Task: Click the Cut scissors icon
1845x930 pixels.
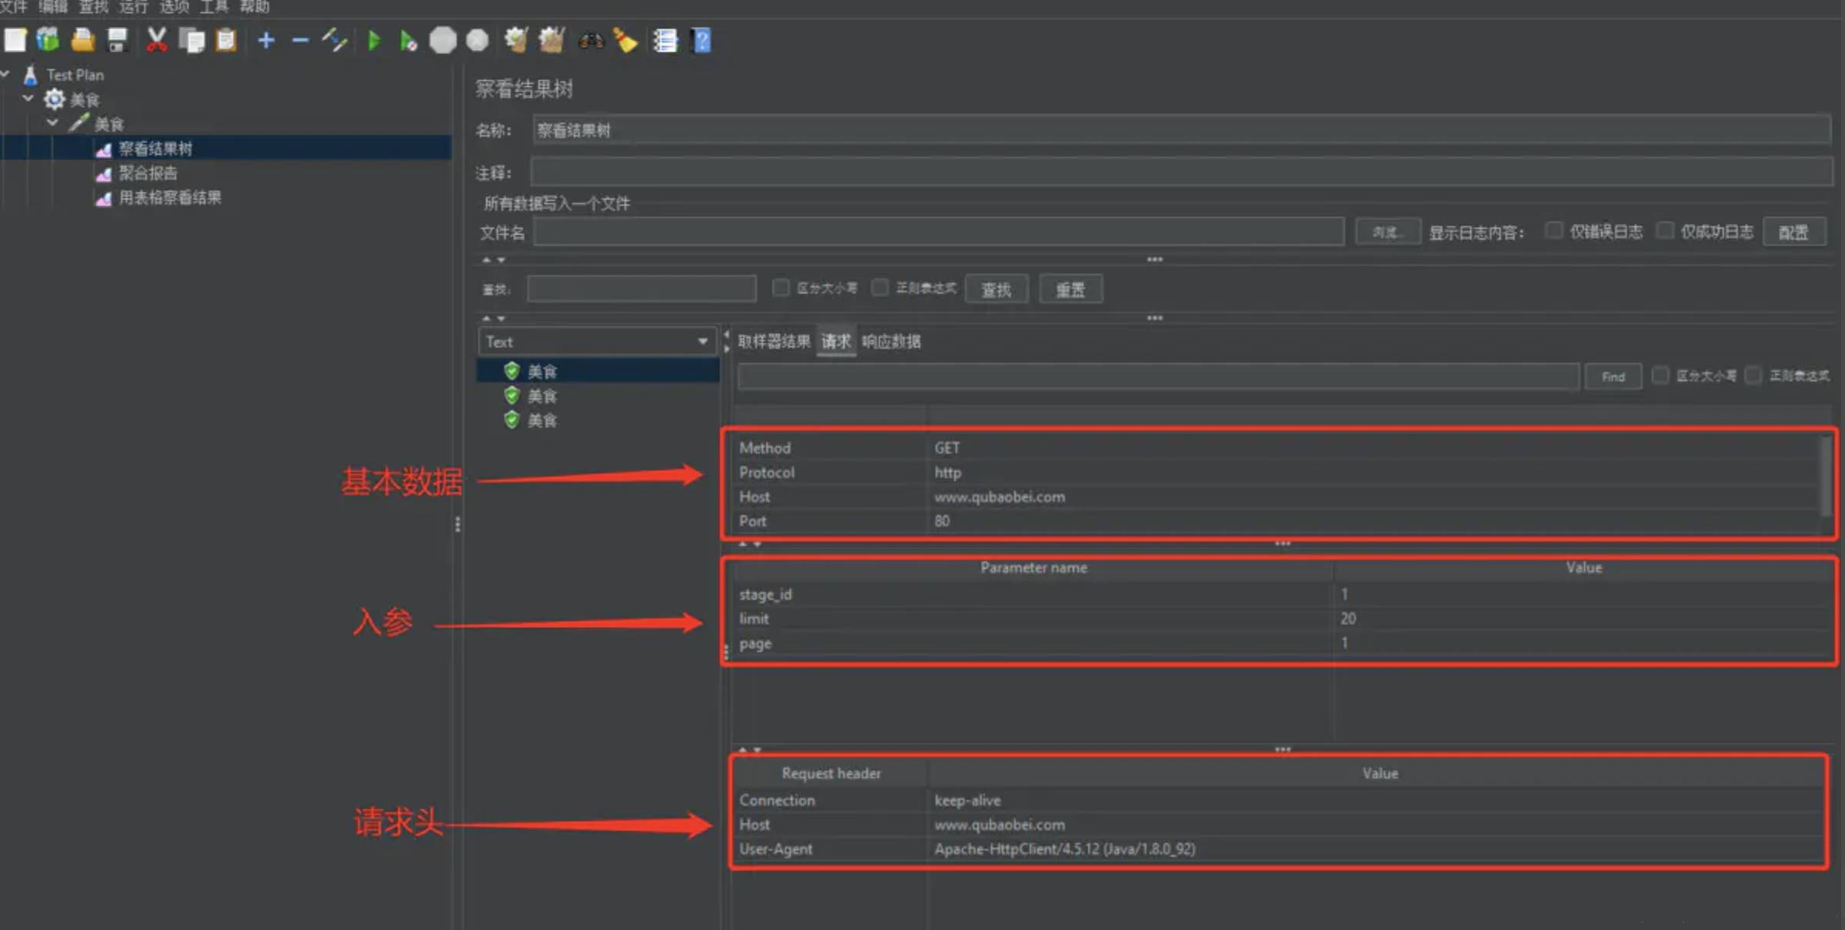Action: coord(156,40)
